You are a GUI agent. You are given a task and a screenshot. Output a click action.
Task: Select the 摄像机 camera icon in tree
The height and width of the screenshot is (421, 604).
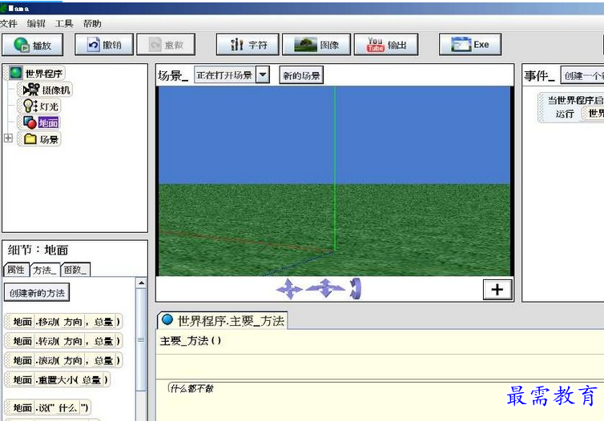30,90
